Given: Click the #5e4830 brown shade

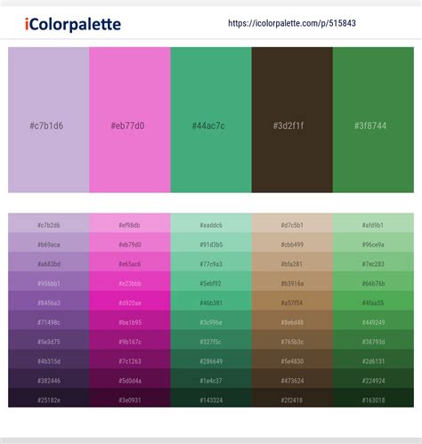Looking at the screenshot, I should [x=292, y=359].
